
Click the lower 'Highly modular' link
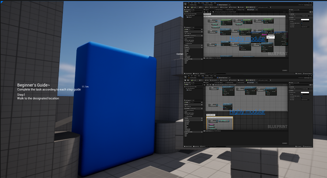click(x=247, y=112)
